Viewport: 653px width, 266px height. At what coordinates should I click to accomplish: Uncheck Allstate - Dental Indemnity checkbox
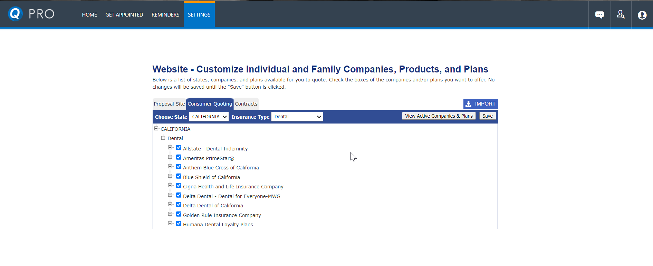click(179, 148)
